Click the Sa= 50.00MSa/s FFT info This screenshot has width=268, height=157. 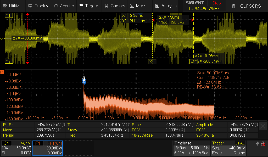point(213,73)
